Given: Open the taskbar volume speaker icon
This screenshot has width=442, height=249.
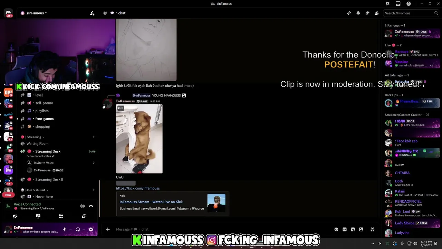Looking at the screenshot, I should point(415,243).
